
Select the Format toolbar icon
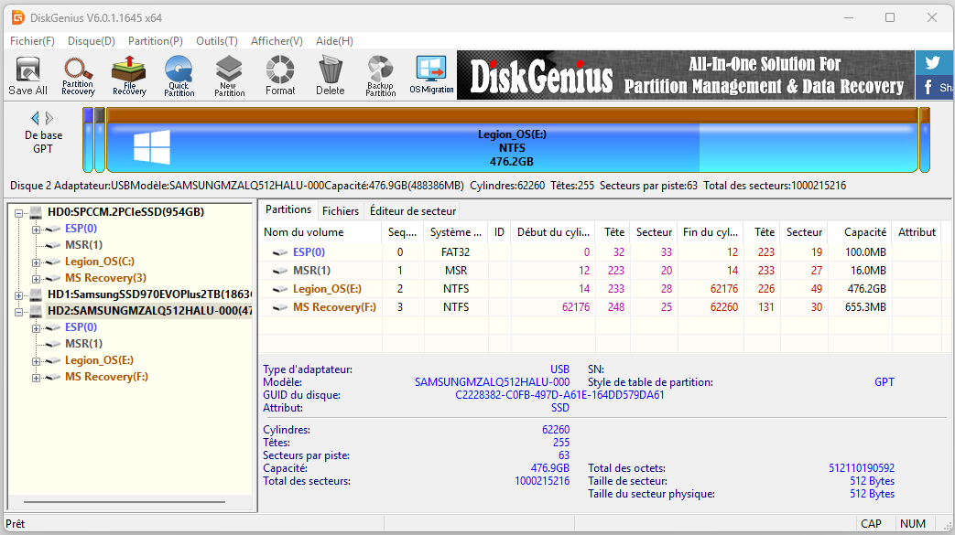tap(280, 76)
